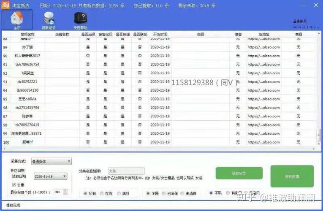Select the 未消保 radio button
Screen dimensions: 323x211
182,193
